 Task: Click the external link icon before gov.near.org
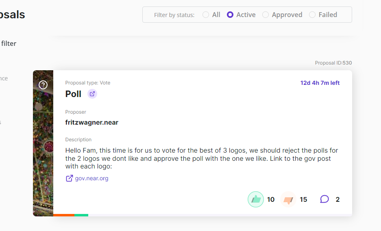click(x=70, y=178)
